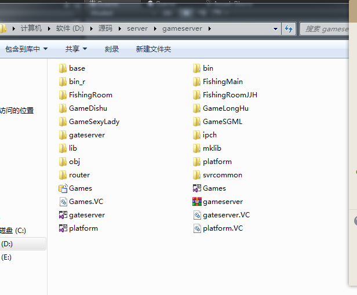
Task: Navigate to server in breadcrumb path
Action: point(137,28)
